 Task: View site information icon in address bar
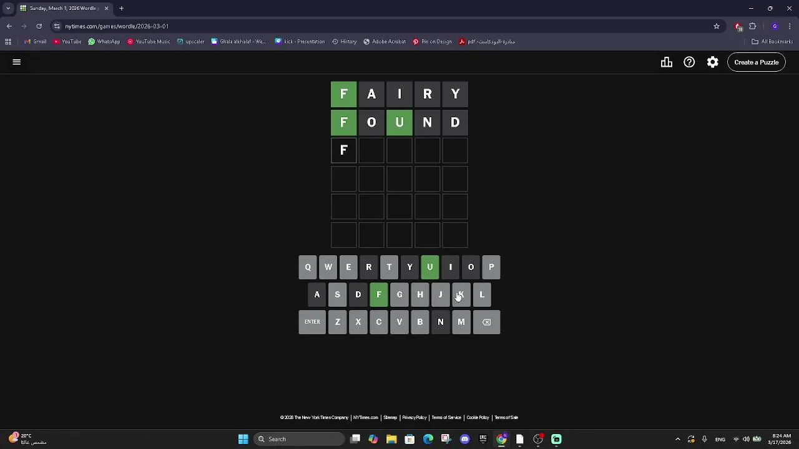pos(57,26)
